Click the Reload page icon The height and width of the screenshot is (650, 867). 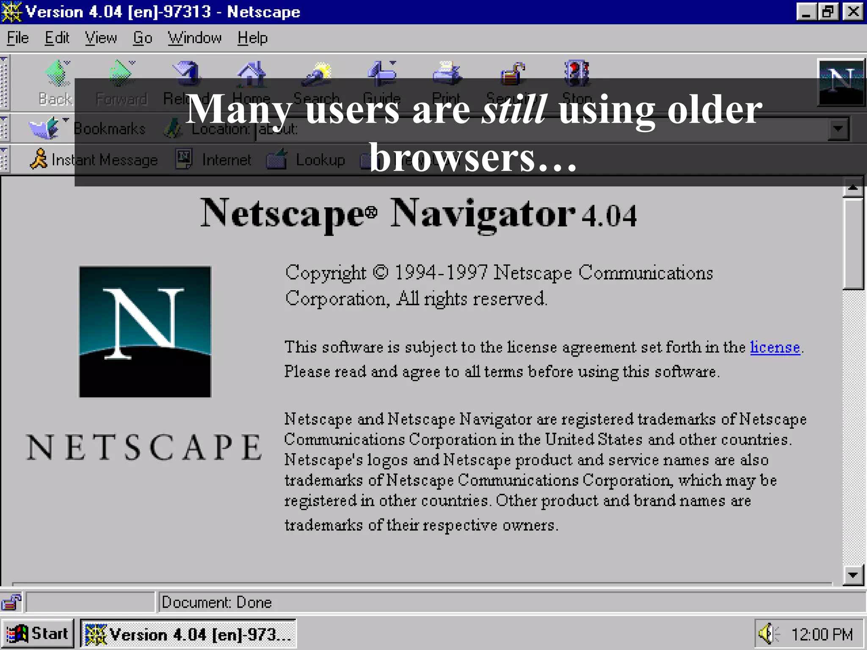(x=186, y=73)
